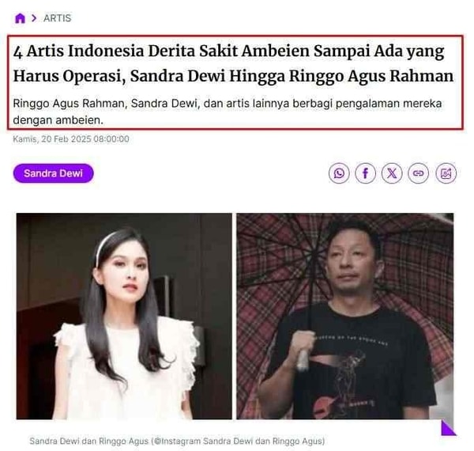Click the umbrella handle in man's hand
The width and height of the screenshot is (474, 451).
[303, 359]
